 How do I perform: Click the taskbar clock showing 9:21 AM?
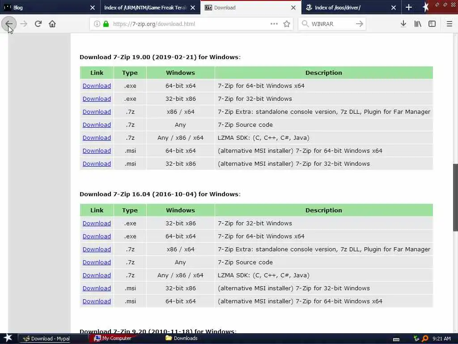point(441,339)
